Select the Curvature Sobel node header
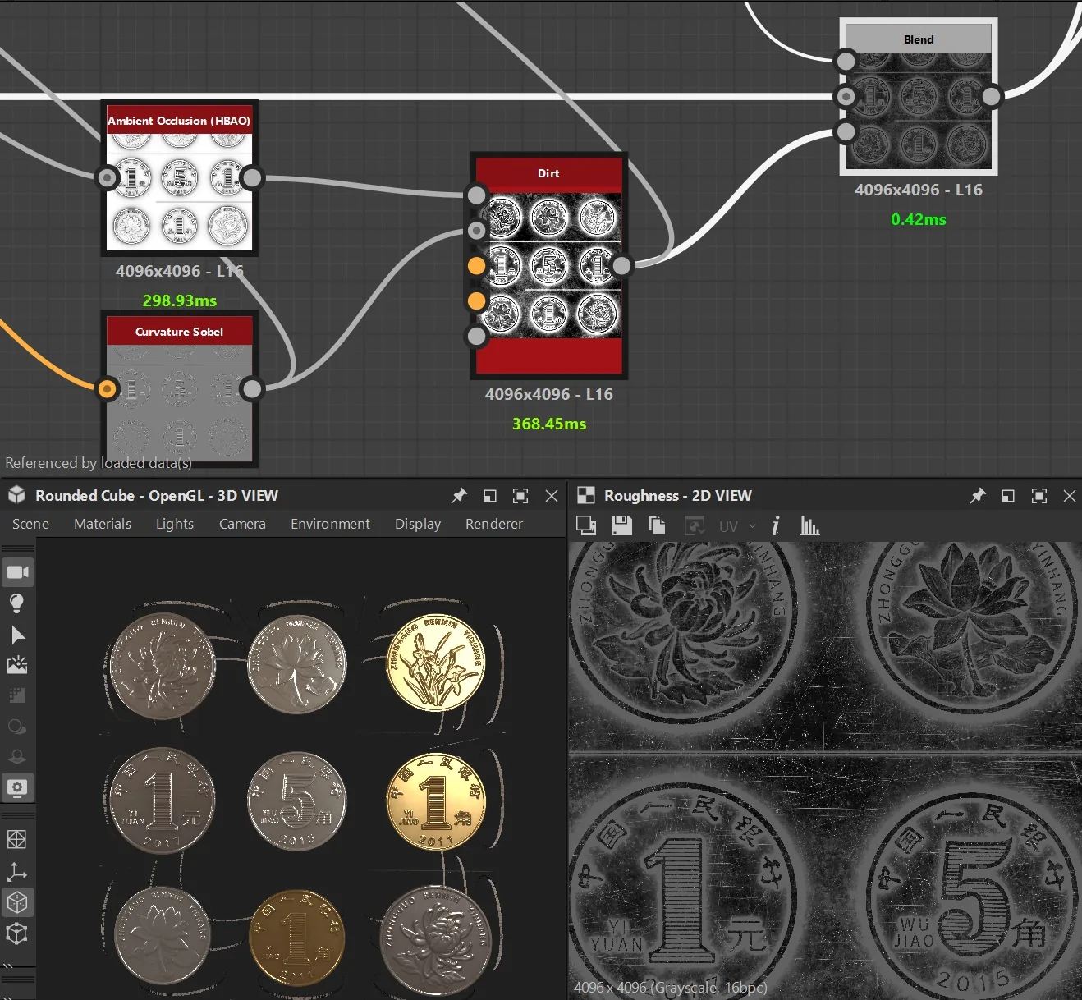 179,332
